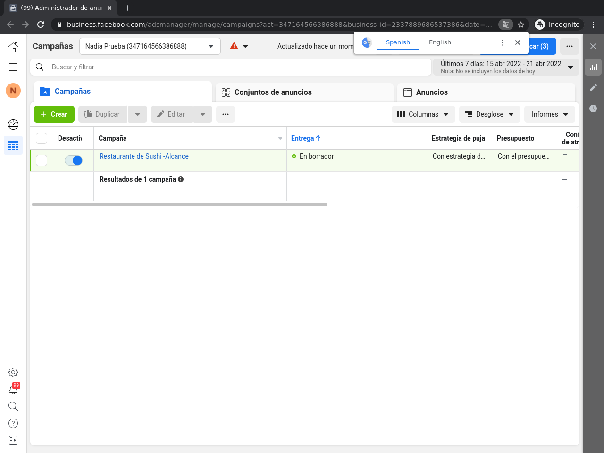Image resolution: width=604 pixels, height=453 pixels.
Task: Open the Informes dropdown
Action: (550, 114)
